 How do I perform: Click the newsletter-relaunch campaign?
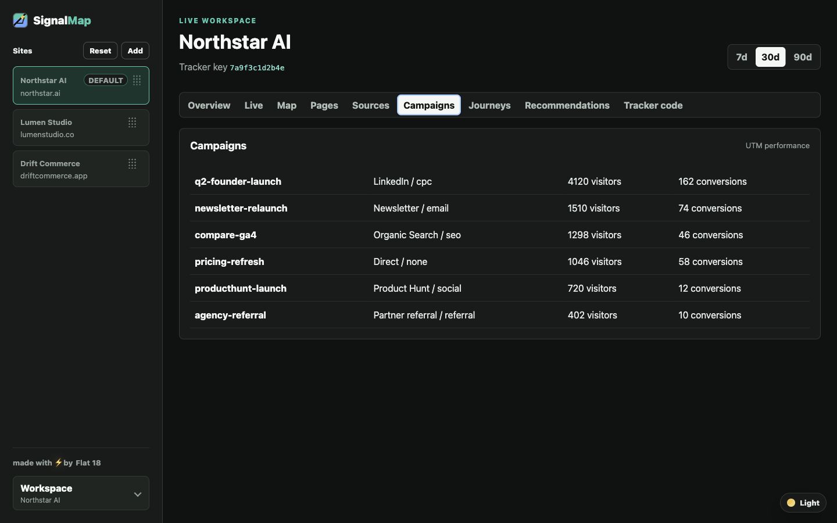[x=241, y=208]
